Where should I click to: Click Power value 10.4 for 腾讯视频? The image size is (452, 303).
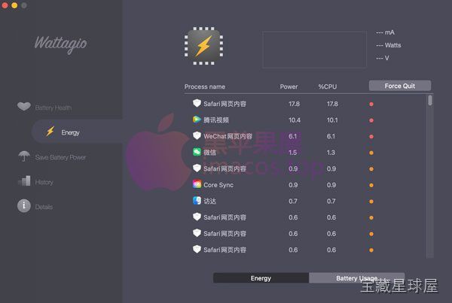pyautogui.click(x=295, y=120)
